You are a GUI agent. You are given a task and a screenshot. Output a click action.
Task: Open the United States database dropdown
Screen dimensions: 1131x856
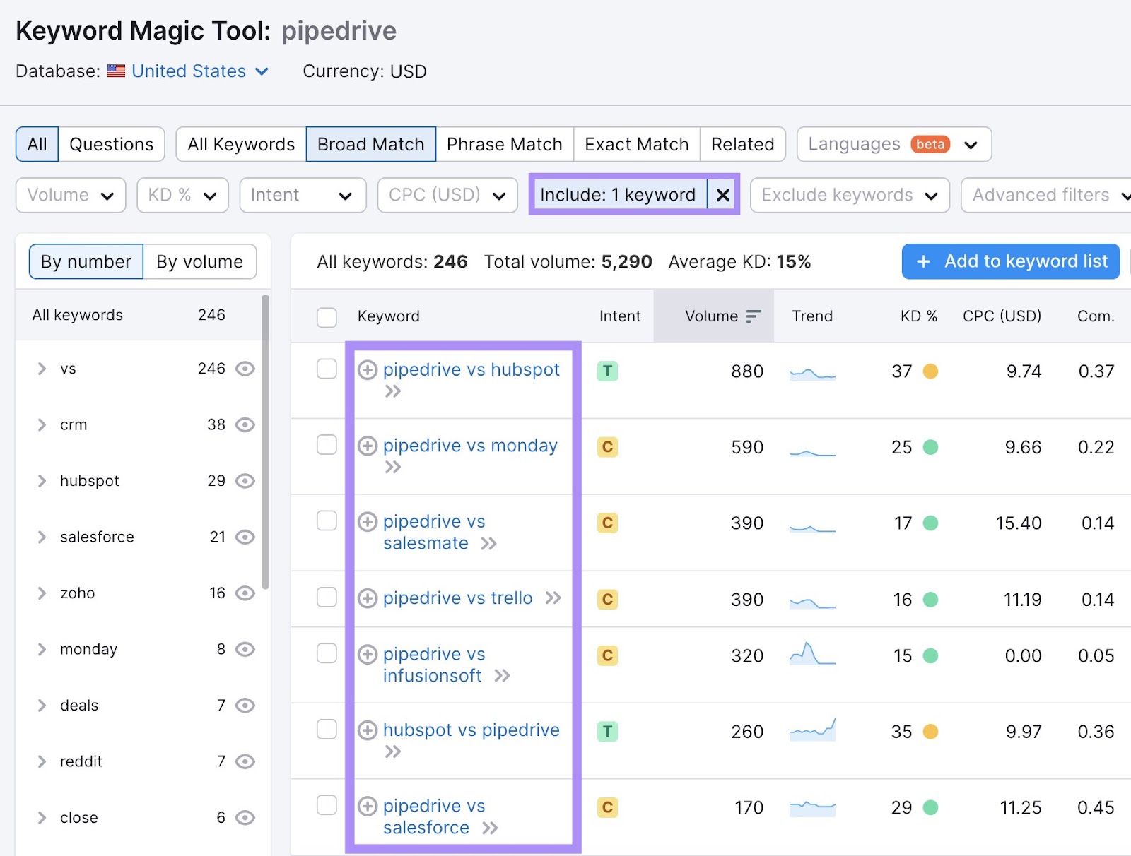click(188, 71)
